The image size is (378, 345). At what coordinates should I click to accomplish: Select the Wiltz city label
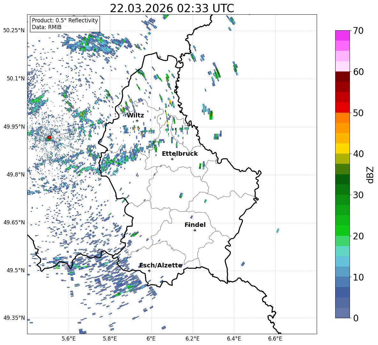tap(135, 115)
